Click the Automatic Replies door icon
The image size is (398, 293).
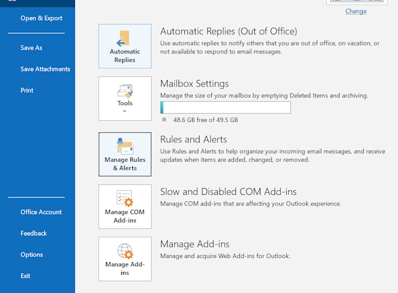pyautogui.click(x=123, y=39)
